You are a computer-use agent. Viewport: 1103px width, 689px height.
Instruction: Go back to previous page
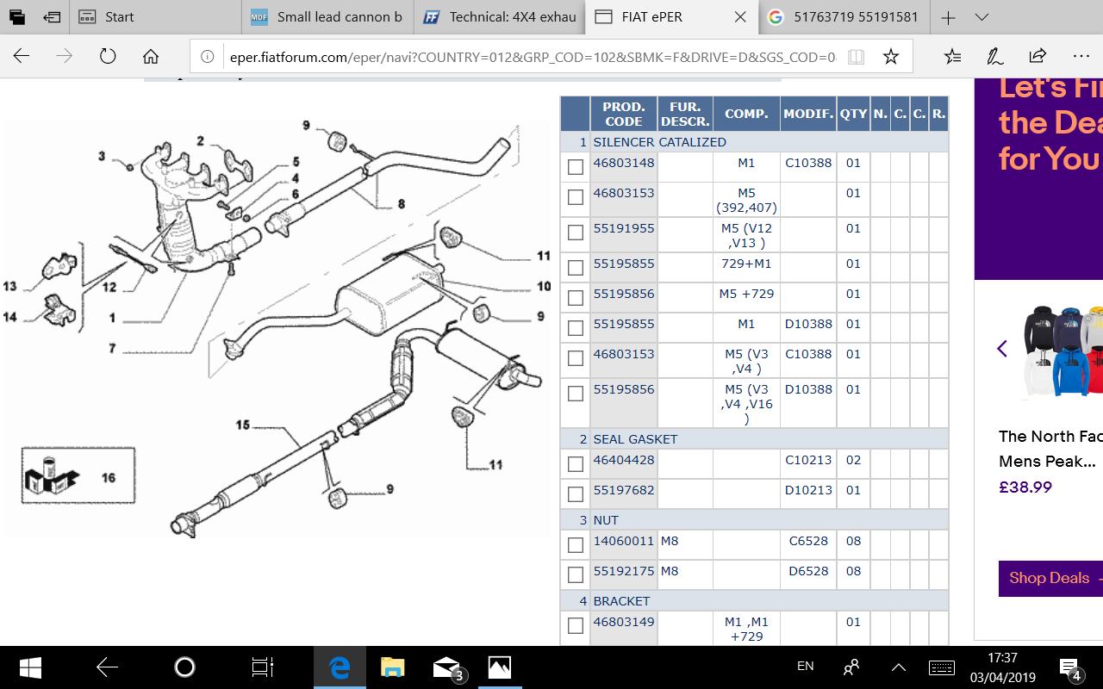[21, 57]
